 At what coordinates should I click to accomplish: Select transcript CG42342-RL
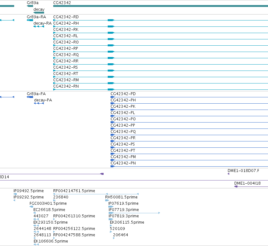(66, 36)
